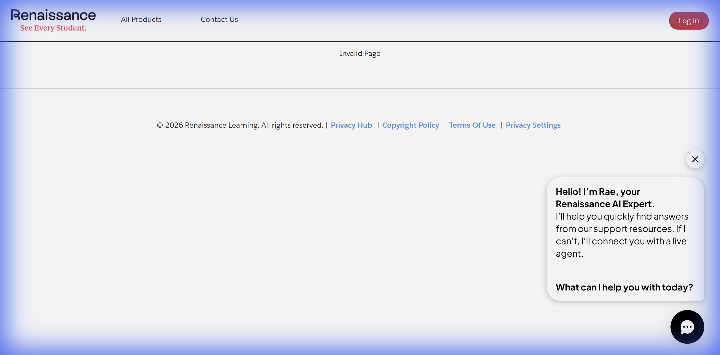View the Copyright Policy link

(410, 125)
